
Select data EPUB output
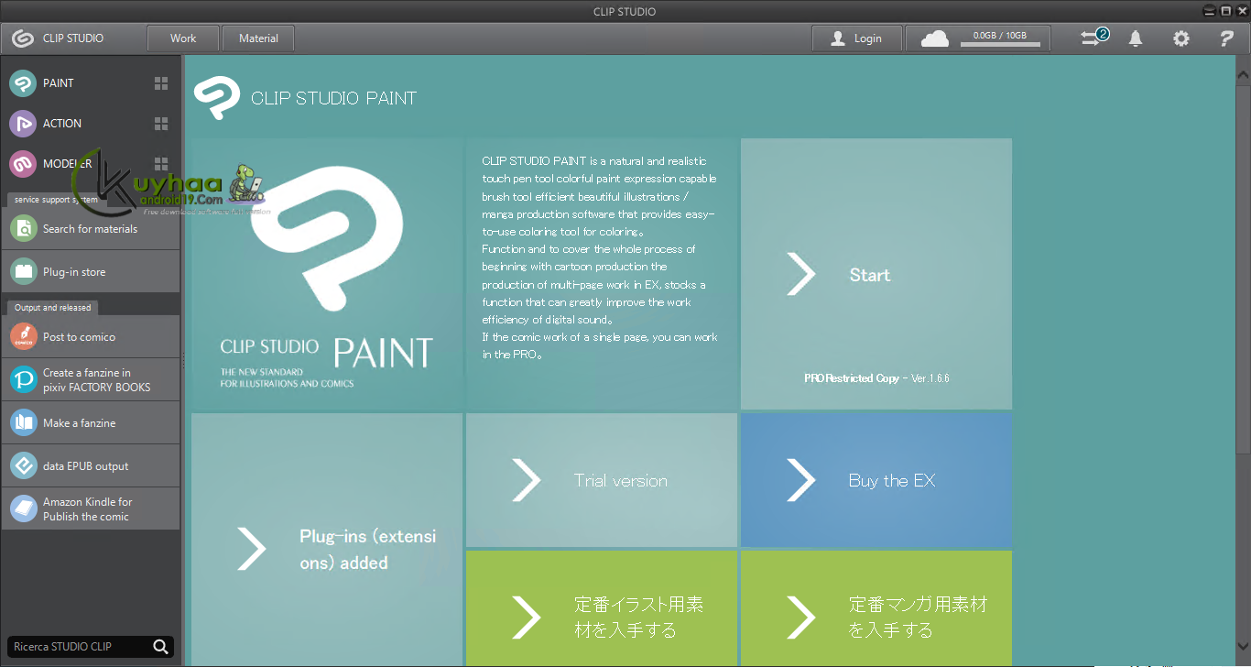(x=91, y=466)
